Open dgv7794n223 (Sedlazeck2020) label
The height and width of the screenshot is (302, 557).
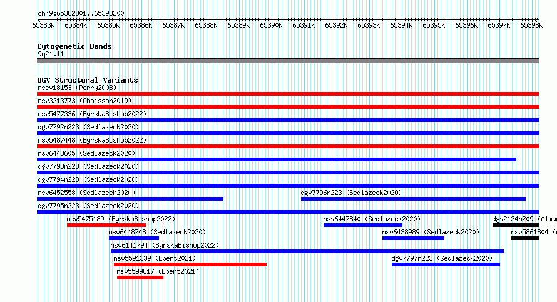click(x=88, y=179)
